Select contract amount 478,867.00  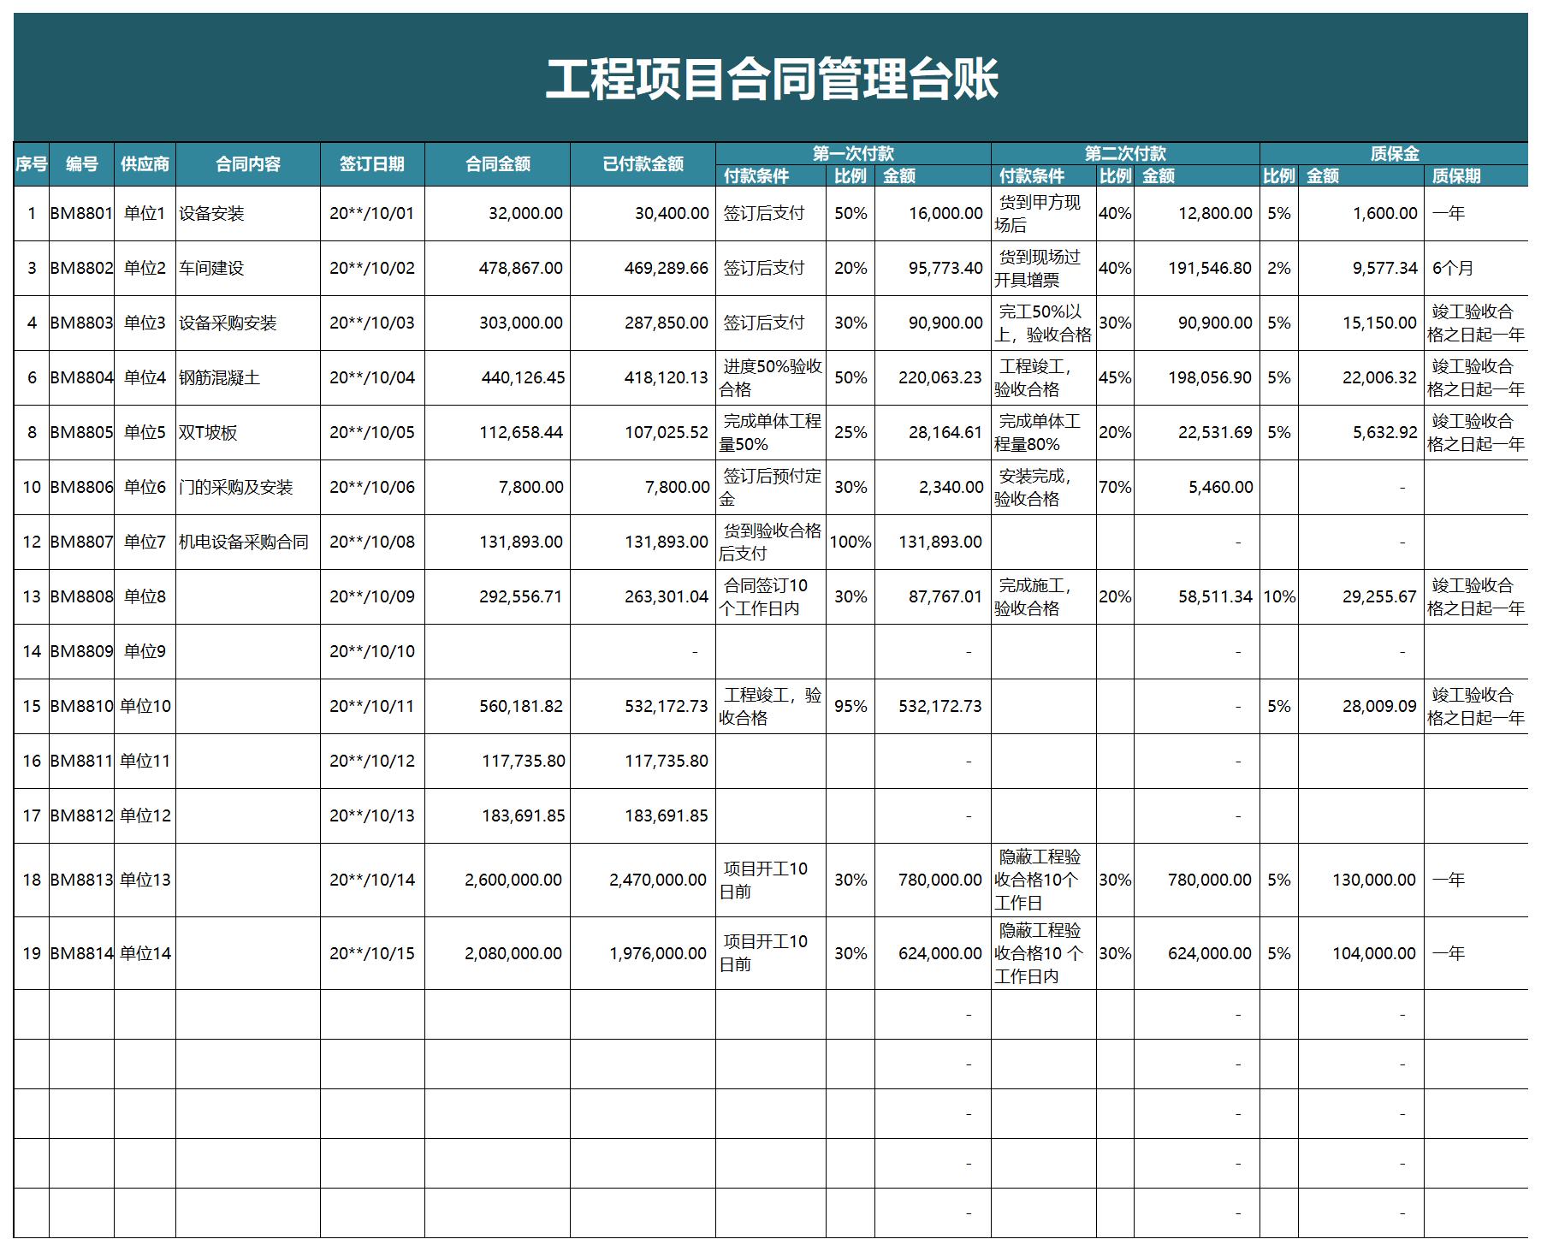click(498, 268)
